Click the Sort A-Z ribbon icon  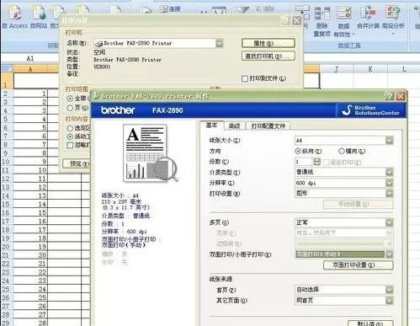(219, 10)
